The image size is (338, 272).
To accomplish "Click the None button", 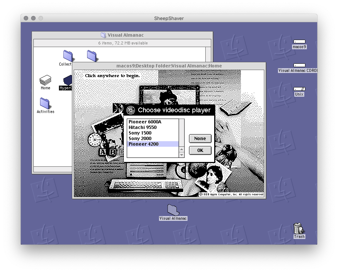I will click(200, 138).
